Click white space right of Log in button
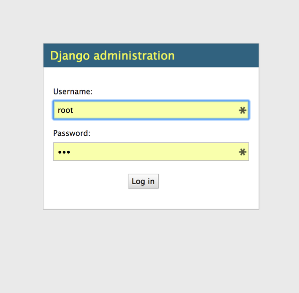Viewport: 299px width, 293px height. pos(209,181)
